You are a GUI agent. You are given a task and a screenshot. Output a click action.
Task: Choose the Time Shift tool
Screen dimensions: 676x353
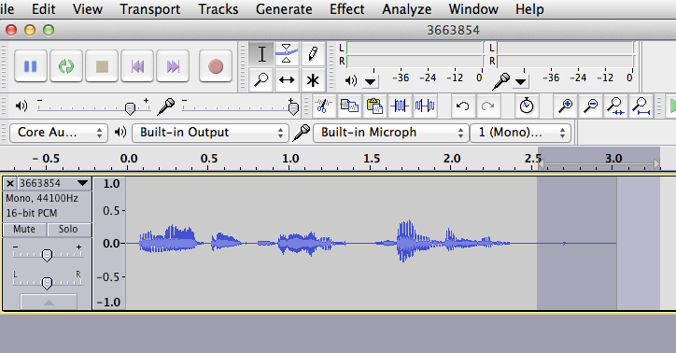287,79
